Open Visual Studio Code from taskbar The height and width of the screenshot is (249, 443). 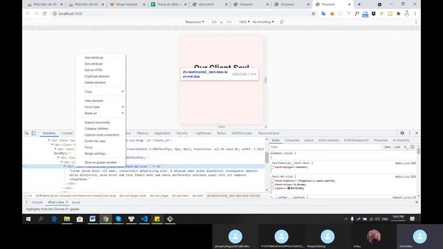(x=144, y=219)
